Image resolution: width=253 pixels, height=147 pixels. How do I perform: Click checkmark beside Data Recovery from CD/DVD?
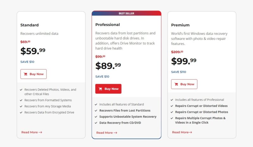pyautogui.click(x=96, y=123)
